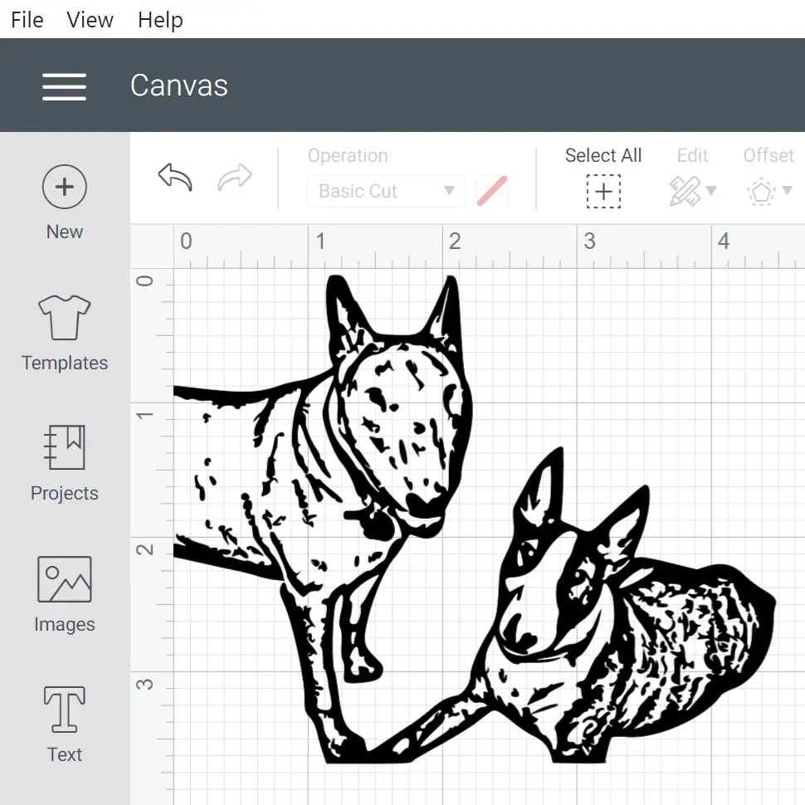Open the Basic Cut operation dropdown
The height and width of the screenshot is (805, 805).
point(386,191)
